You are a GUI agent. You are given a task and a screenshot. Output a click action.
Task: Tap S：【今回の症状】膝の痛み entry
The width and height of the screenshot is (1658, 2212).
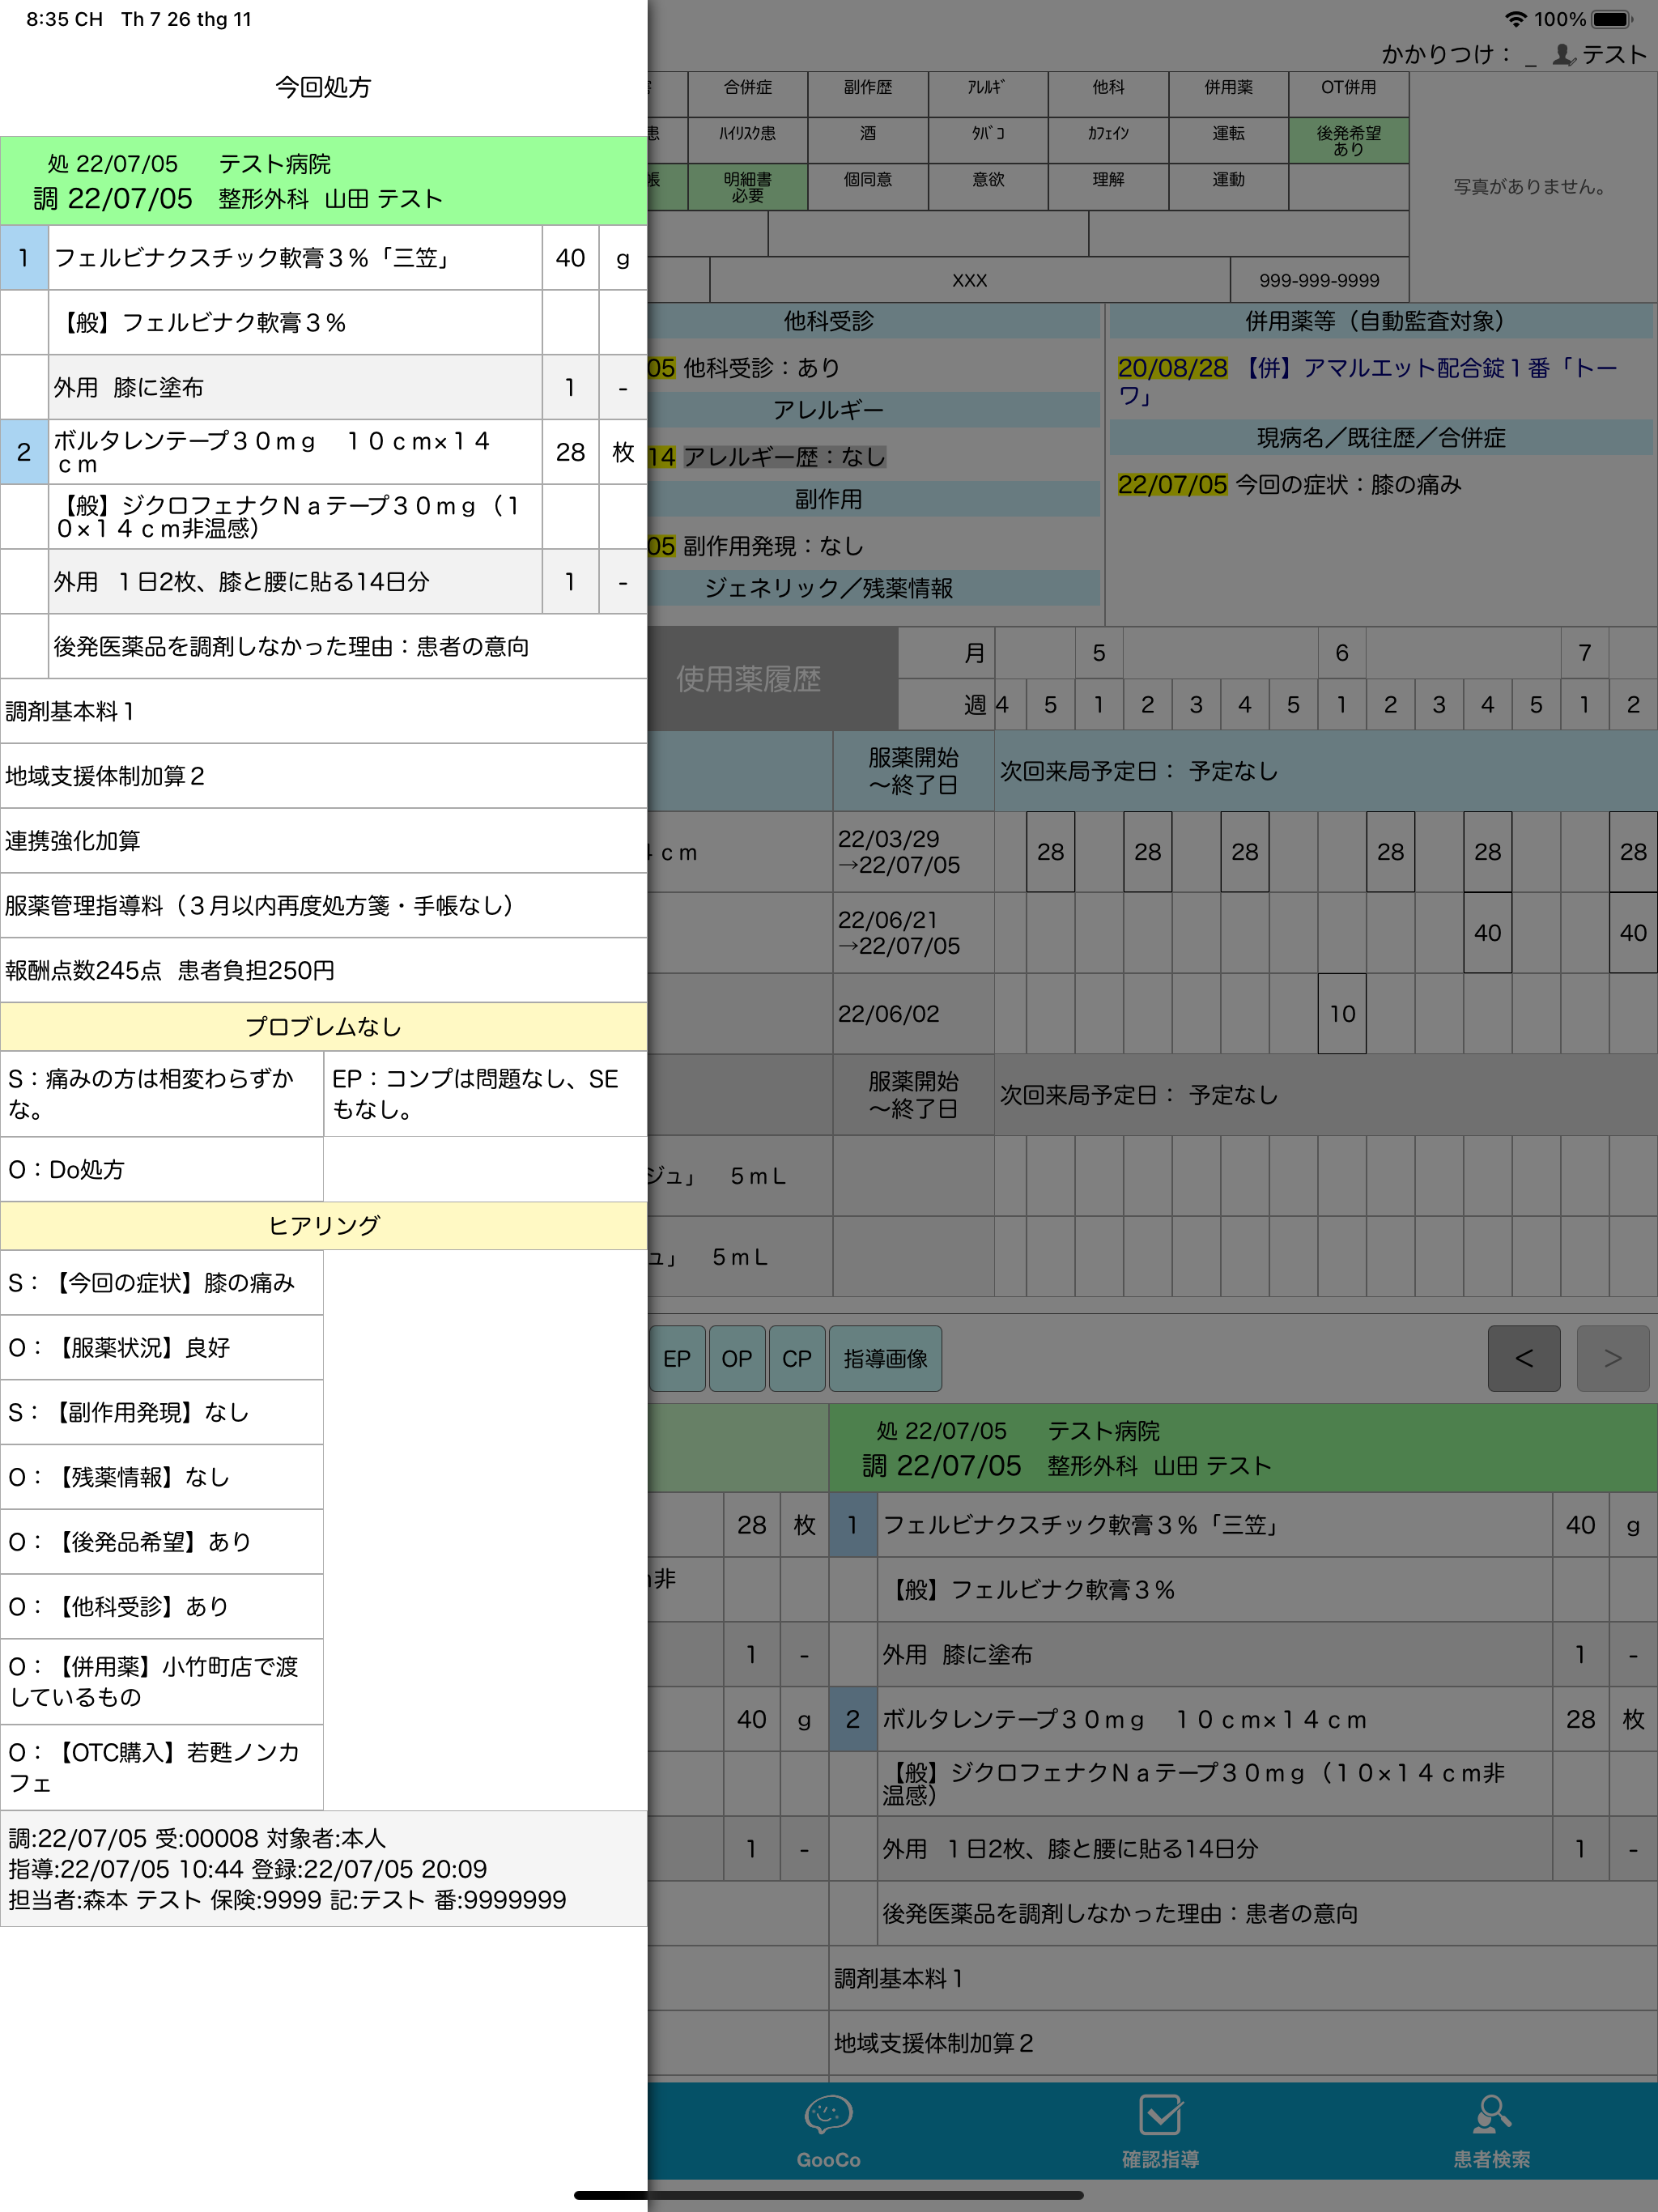pyautogui.click(x=161, y=1283)
